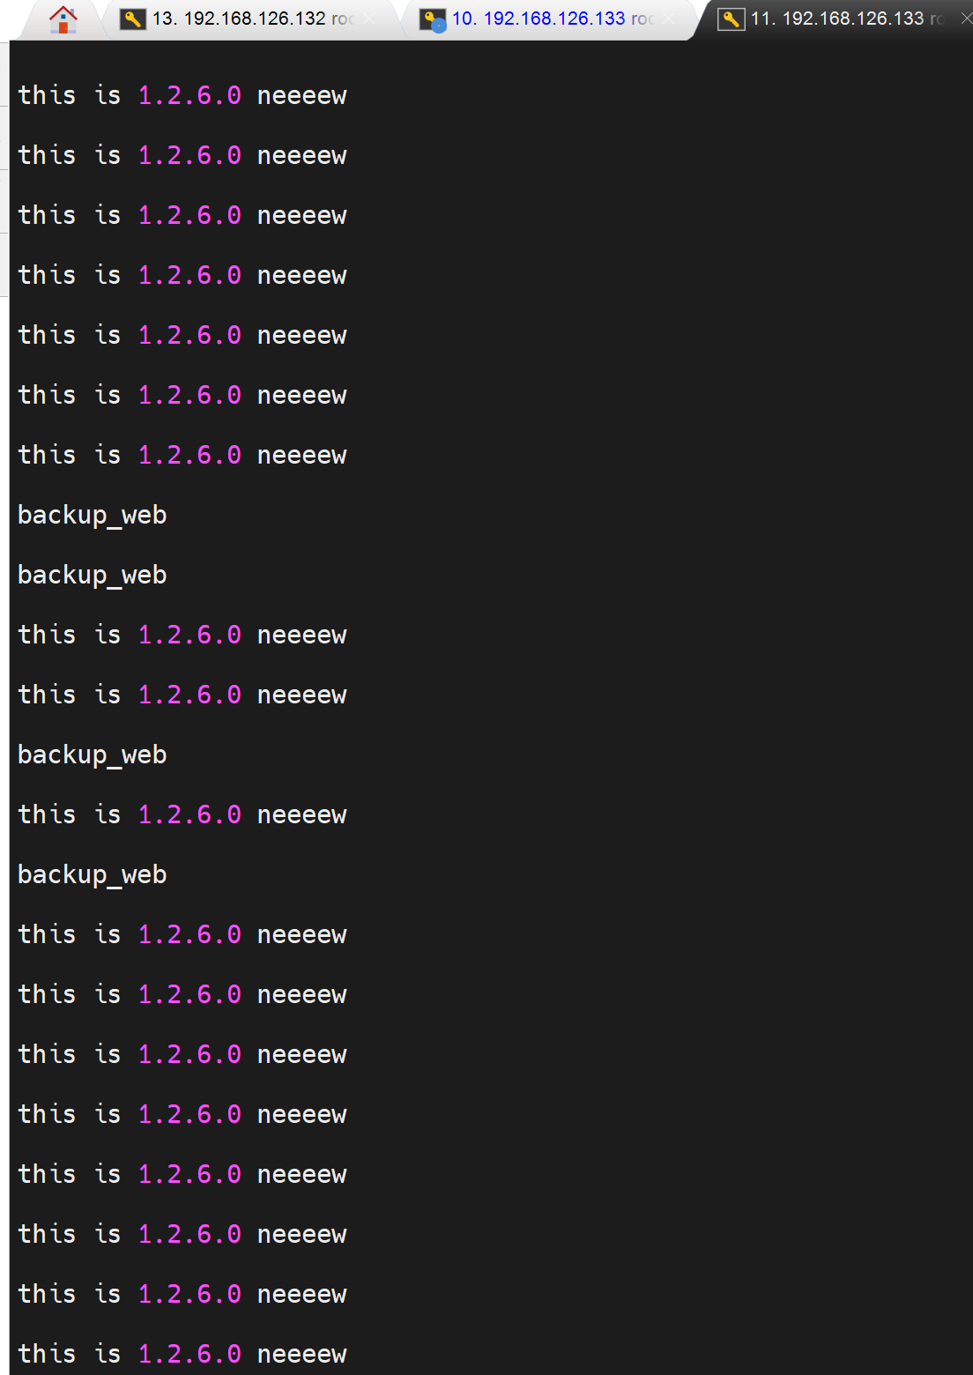Click line between third and fourth backup_web
The height and width of the screenshot is (1375, 973).
coord(182,814)
